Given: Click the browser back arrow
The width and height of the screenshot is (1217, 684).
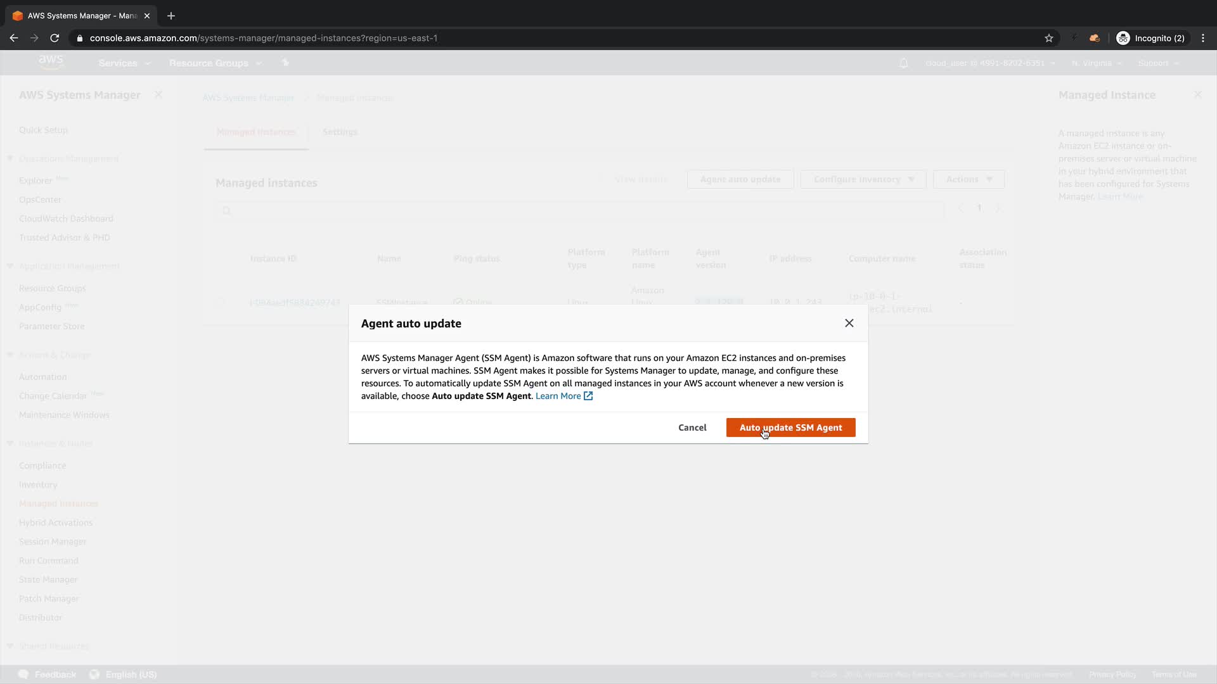Looking at the screenshot, I should point(14,38).
